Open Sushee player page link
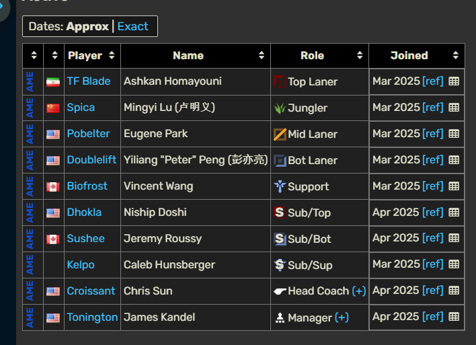The image size is (476, 345). (x=85, y=238)
